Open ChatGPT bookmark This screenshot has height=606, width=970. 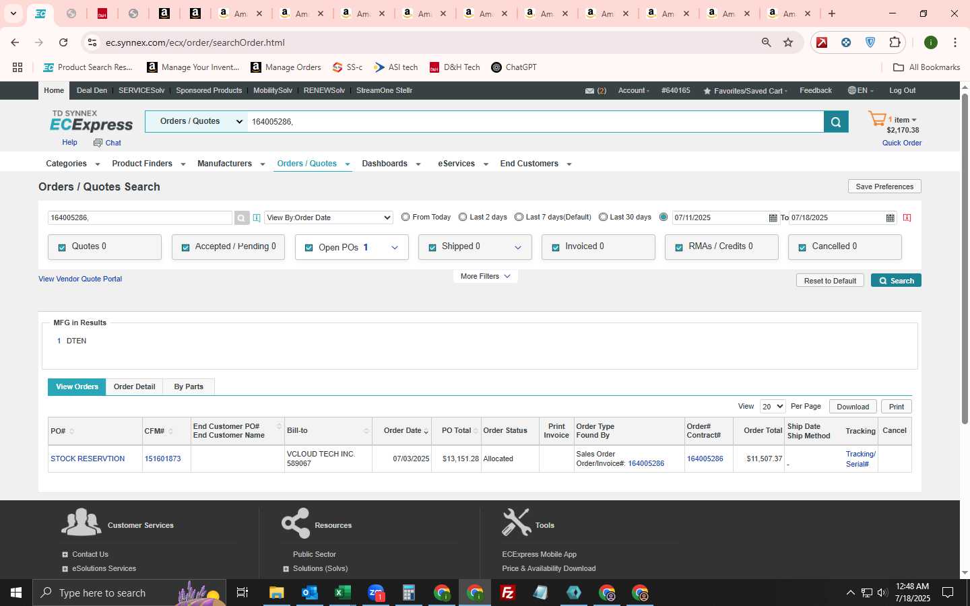click(514, 67)
